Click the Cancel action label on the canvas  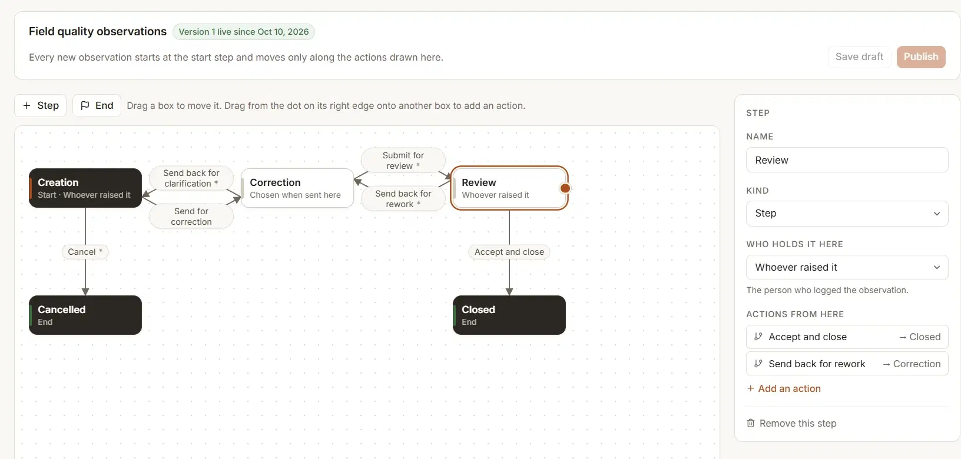pyautogui.click(x=85, y=252)
